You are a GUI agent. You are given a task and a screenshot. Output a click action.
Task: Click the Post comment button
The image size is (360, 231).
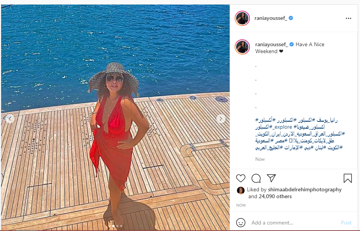346,223
